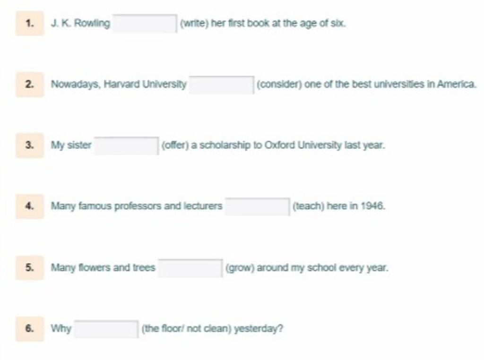Click the question number 1 badge
The height and width of the screenshot is (360, 484).
pos(30,24)
